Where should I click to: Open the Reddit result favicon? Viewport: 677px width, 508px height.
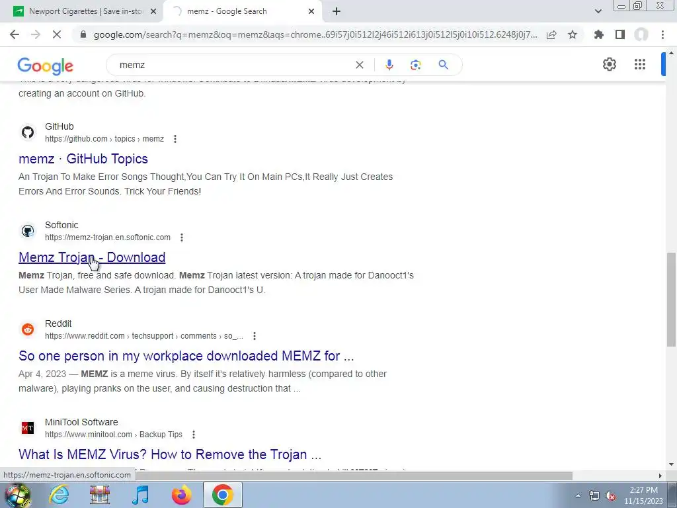pyautogui.click(x=28, y=329)
